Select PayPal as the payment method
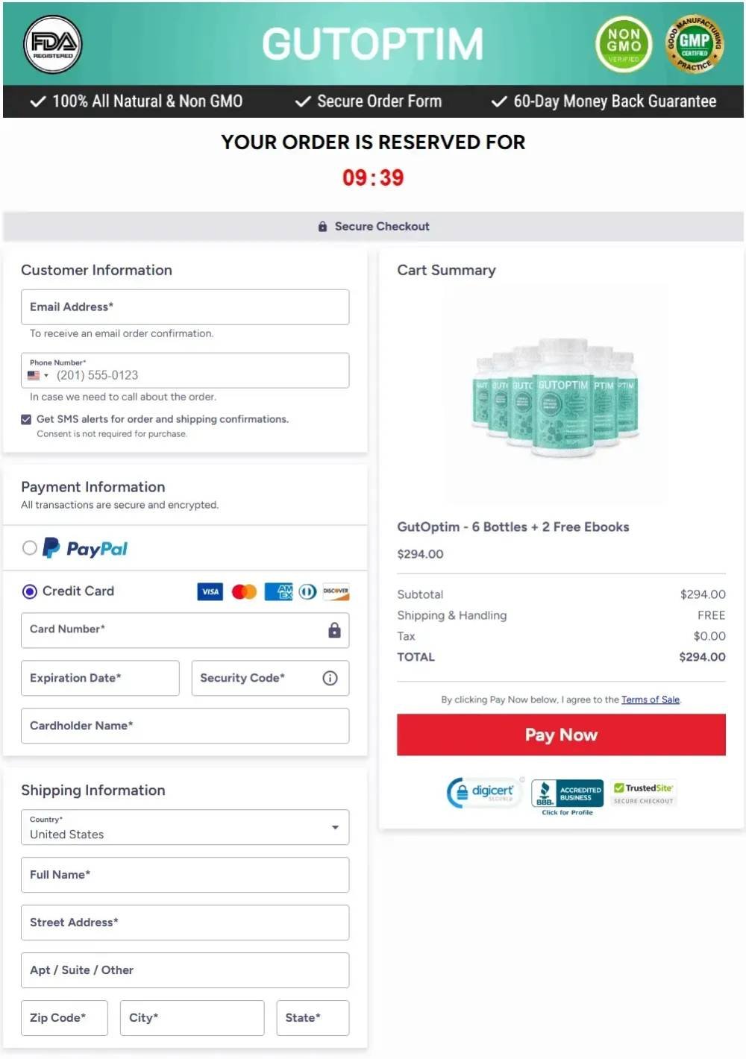The height and width of the screenshot is (1059, 746). coord(30,547)
